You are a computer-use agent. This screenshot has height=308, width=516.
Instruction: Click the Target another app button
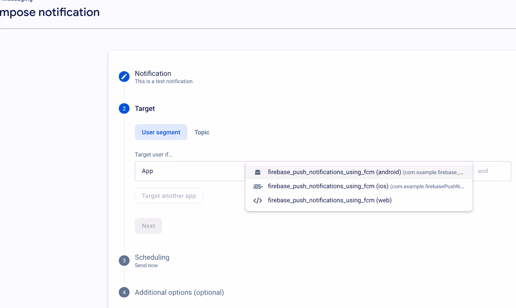click(x=169, y=196)
